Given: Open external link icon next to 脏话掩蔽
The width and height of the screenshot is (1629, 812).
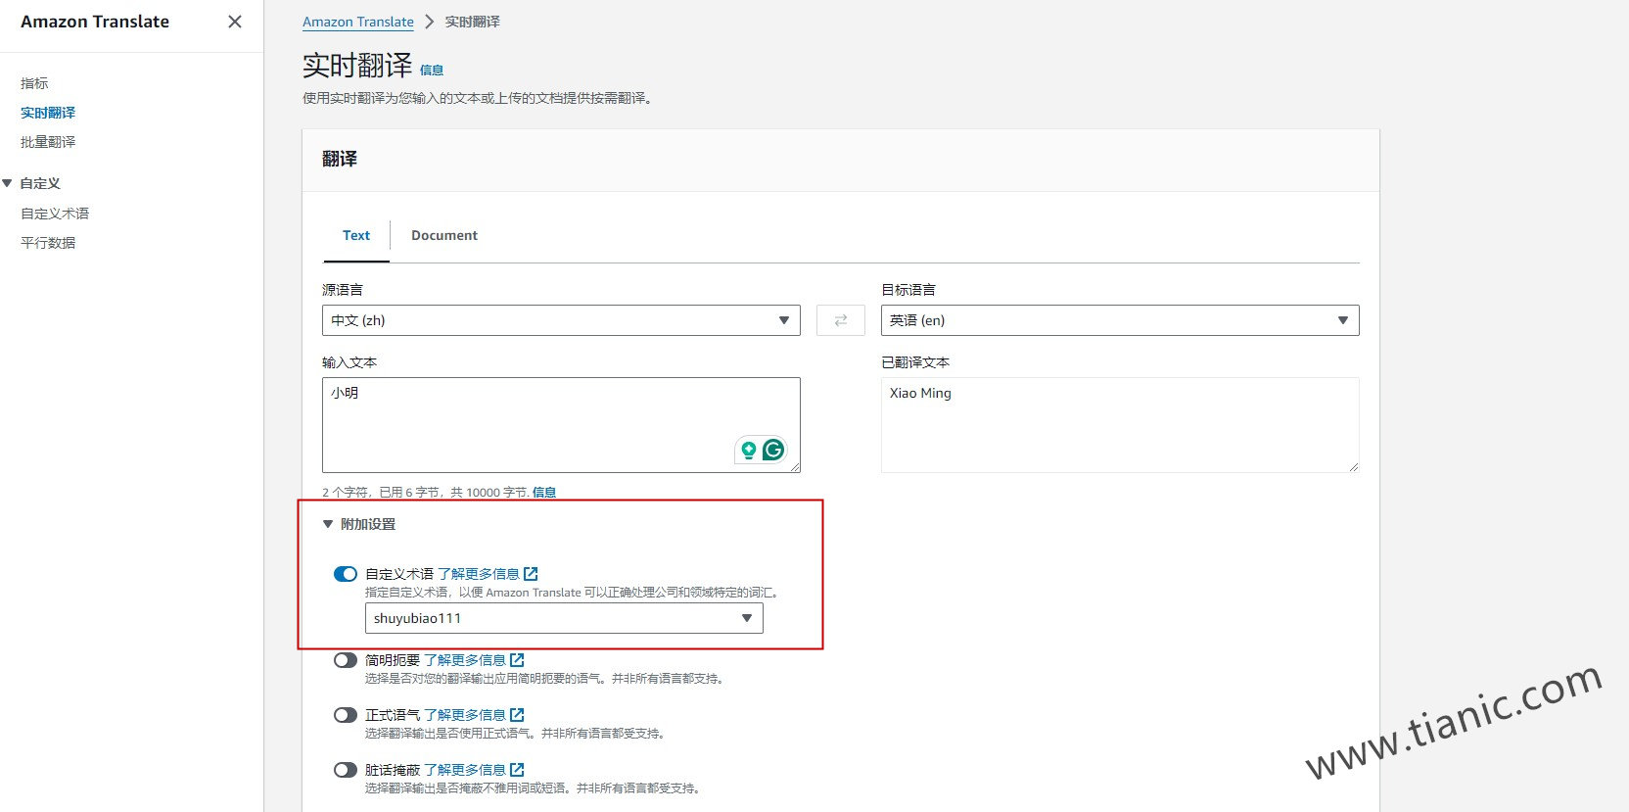Looking at the screenshot, I should 517,770.
